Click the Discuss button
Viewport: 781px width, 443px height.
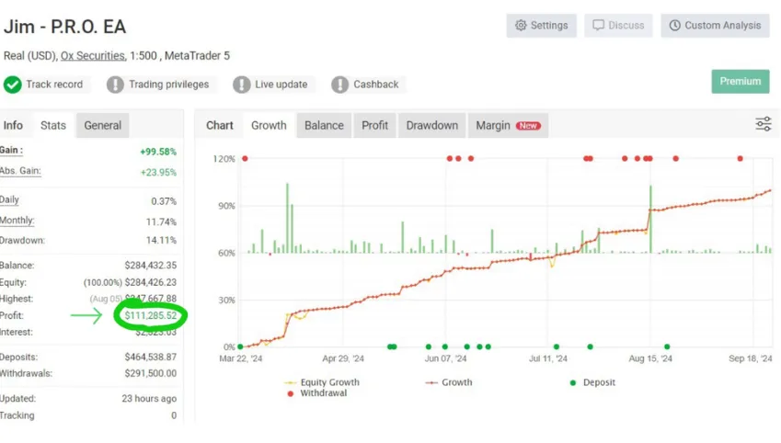pos(618,26)
